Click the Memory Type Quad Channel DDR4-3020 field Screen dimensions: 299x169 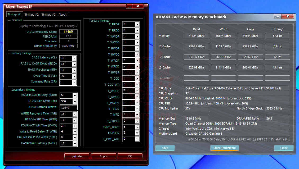point(237,124)
